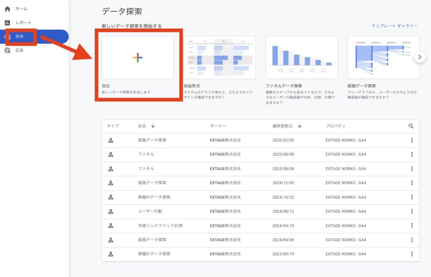Navigate to レポート in the left menu
This screenshot has width=431, height=277.
[x=19, y=22]
